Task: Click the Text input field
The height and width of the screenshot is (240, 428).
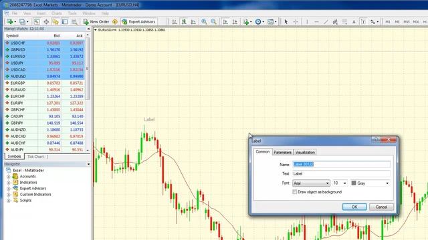Action: 341,173
